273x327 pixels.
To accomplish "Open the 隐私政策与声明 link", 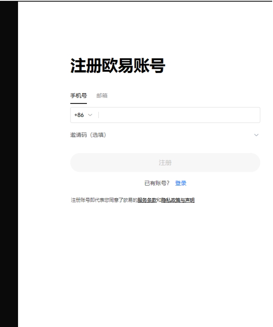I will tap(178, 200).
